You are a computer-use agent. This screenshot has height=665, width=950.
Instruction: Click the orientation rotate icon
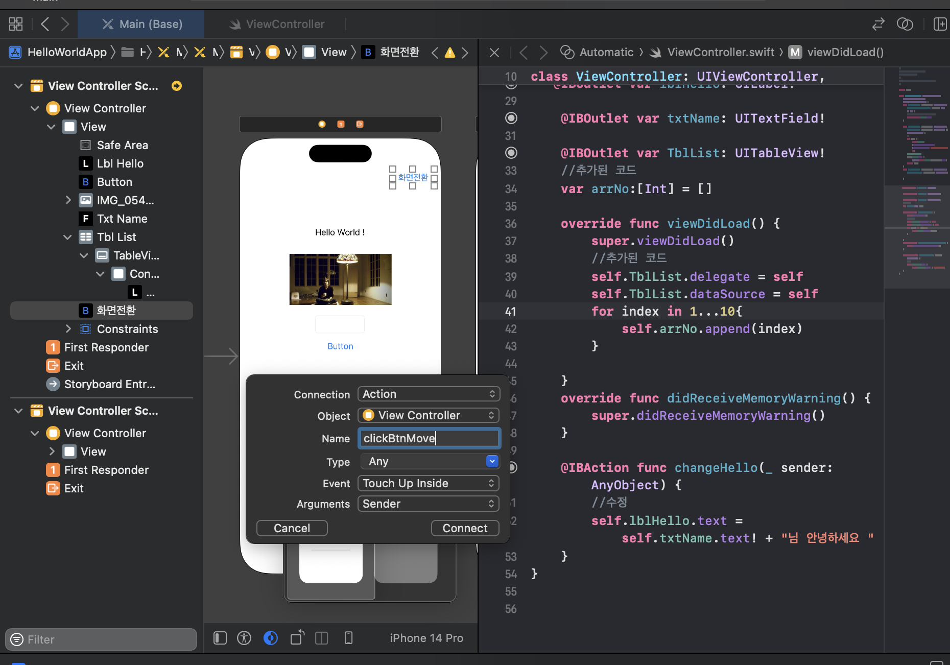click(297, 637)
